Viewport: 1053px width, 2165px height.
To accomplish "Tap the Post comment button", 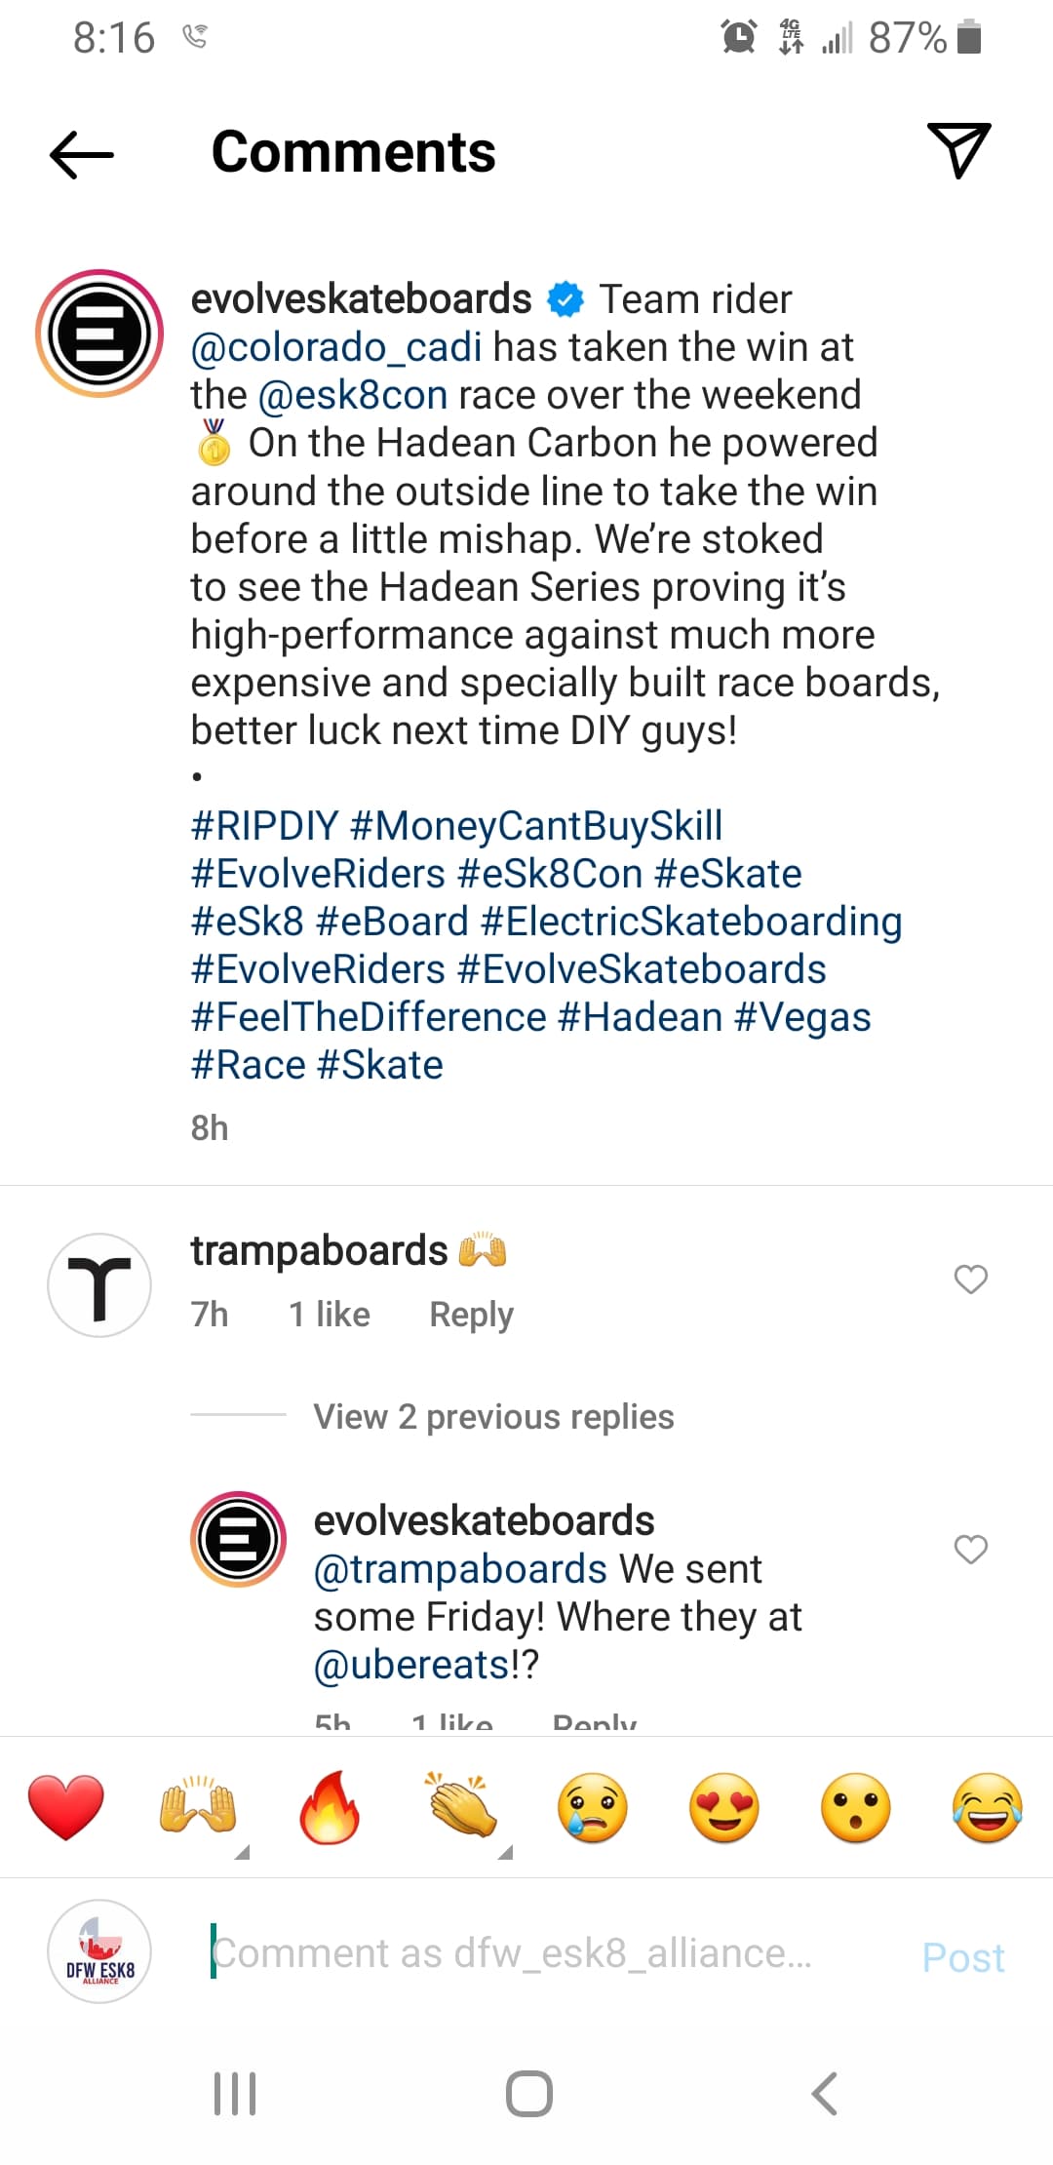I will point(962,1956).
